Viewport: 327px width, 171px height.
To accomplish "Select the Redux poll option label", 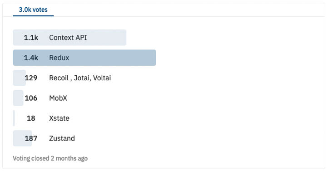I will tap(59, 58).
